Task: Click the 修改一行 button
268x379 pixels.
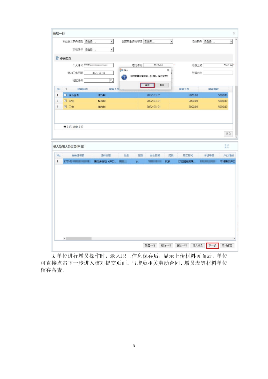Action: click(166, 246)
